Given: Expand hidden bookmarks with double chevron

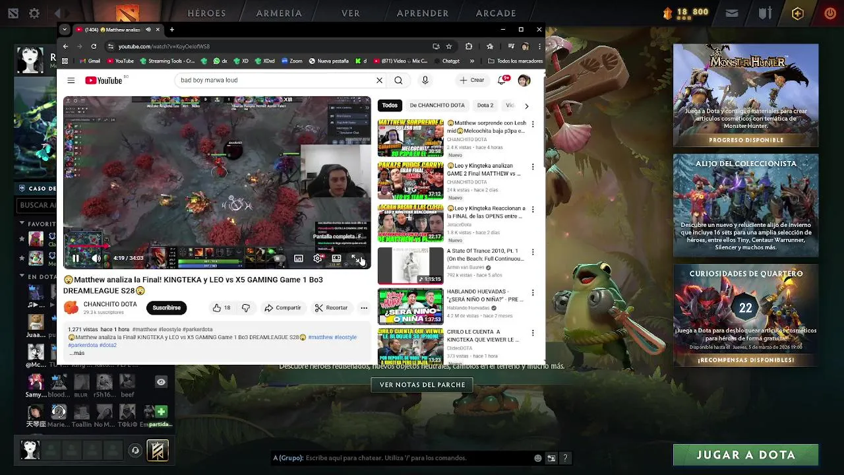Looking at the screenshot, I should click(x=471, y=61).
